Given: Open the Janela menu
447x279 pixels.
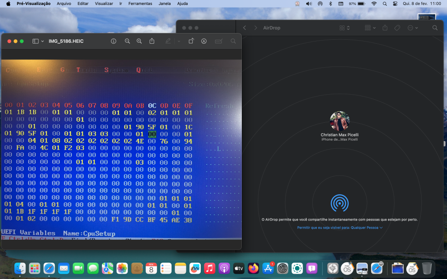Looking at the screenshot, I should click(164, 4).
